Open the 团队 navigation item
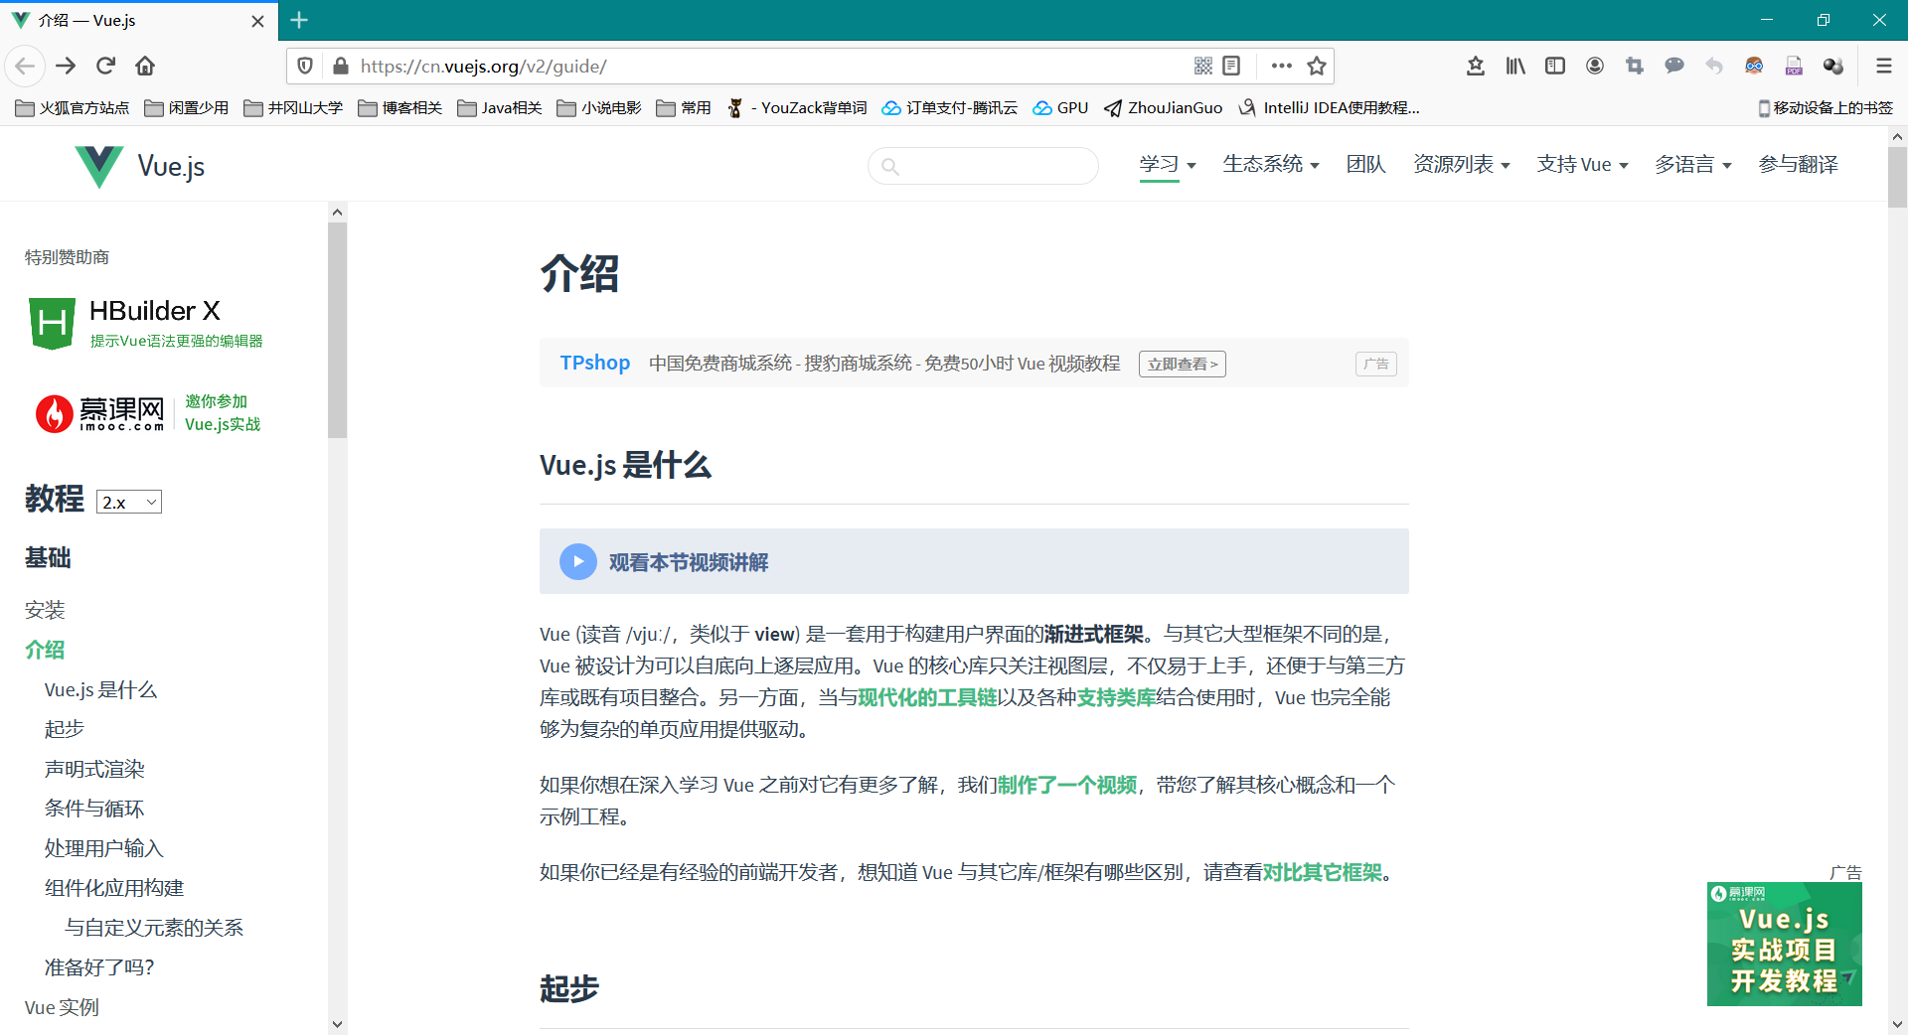Viewport: 1908px width, 1035px height. coord(1365,165)
